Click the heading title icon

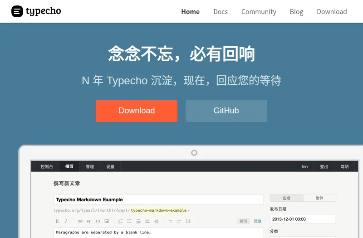click(138, 221)
